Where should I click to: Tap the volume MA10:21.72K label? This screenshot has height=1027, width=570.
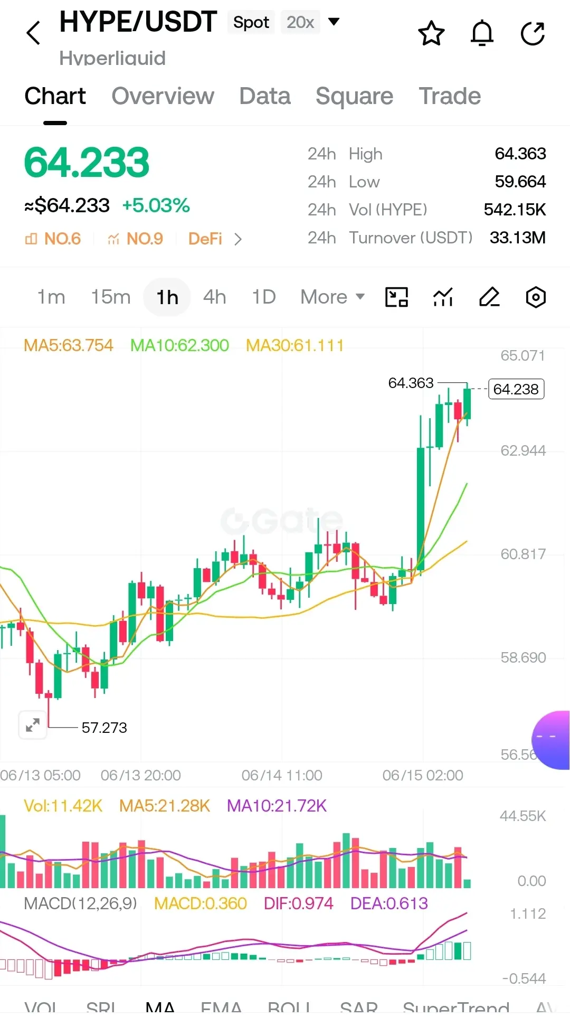click(x=277, y=806)
